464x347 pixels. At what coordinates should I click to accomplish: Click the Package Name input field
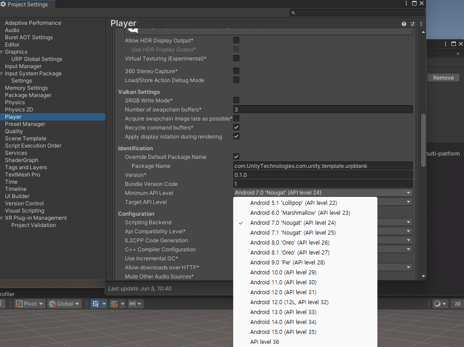pyautogui.click(x=323, y=166)
